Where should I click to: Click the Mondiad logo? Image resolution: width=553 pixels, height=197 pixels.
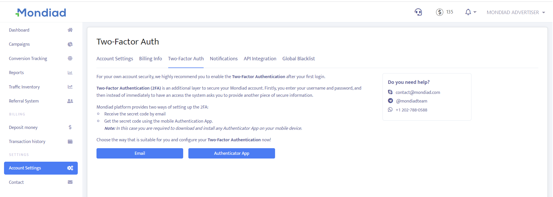[41, 13]
